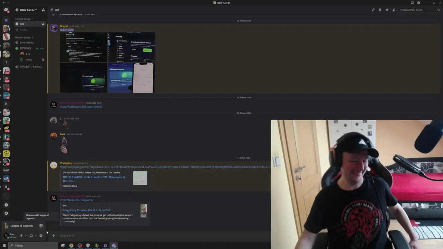The width and height of the screenshot is (443, 249).
Task: Open Discord direct messages home icon
Action: click(6, 10)
